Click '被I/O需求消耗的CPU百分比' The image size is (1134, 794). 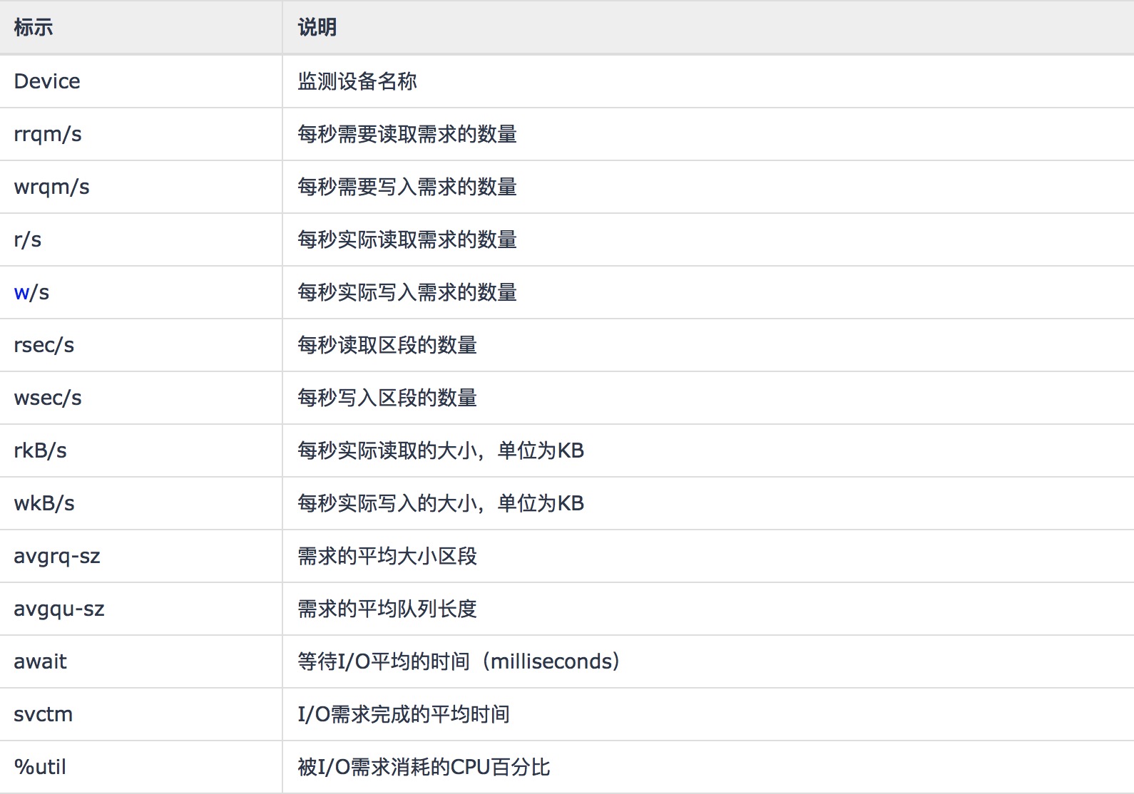point(424,767)
